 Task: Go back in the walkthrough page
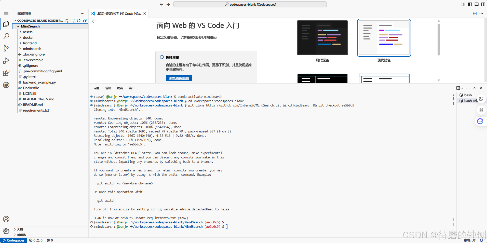point(93,21)
